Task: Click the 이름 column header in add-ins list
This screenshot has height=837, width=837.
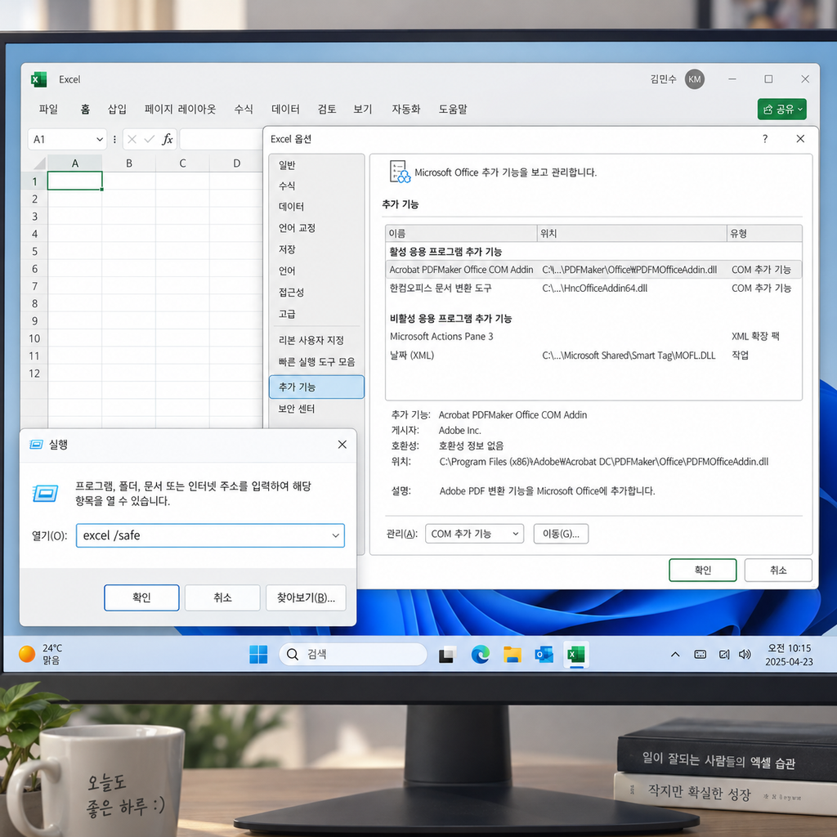Action: point(461,233)
